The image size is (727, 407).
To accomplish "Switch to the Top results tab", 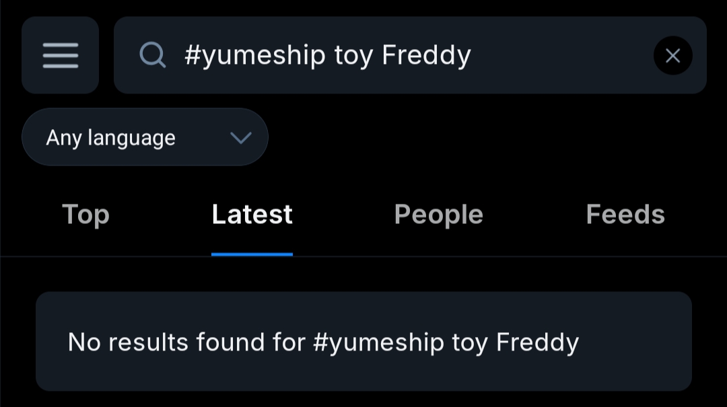I will tap(85, 215).
